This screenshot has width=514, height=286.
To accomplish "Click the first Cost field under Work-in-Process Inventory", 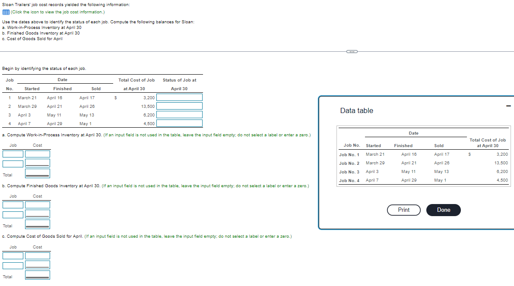I will (x=37, y=154).
